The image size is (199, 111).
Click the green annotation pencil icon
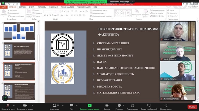click(5, 98)
